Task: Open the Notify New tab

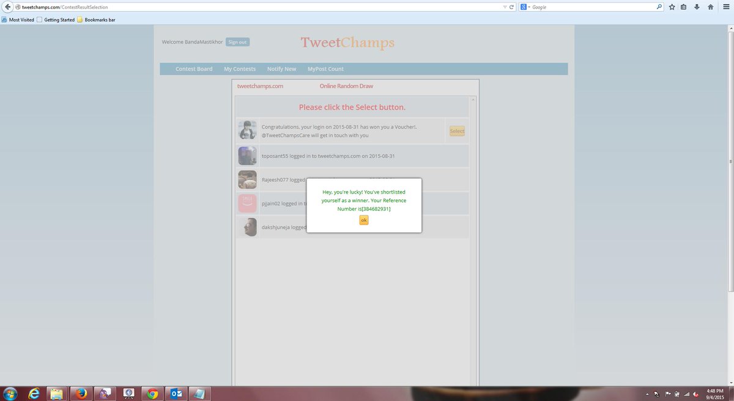Action: pyautogui.click(x=281, y=69)
